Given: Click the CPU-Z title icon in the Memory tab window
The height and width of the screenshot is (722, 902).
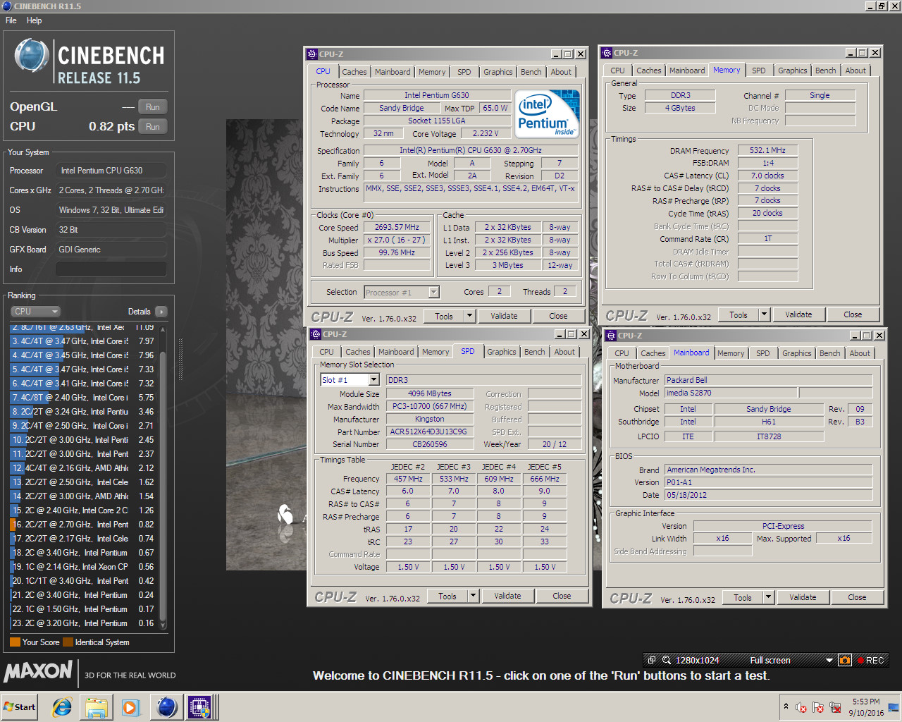Looking at the screenshot, I should pyautogui.click(x=607, y=53).
